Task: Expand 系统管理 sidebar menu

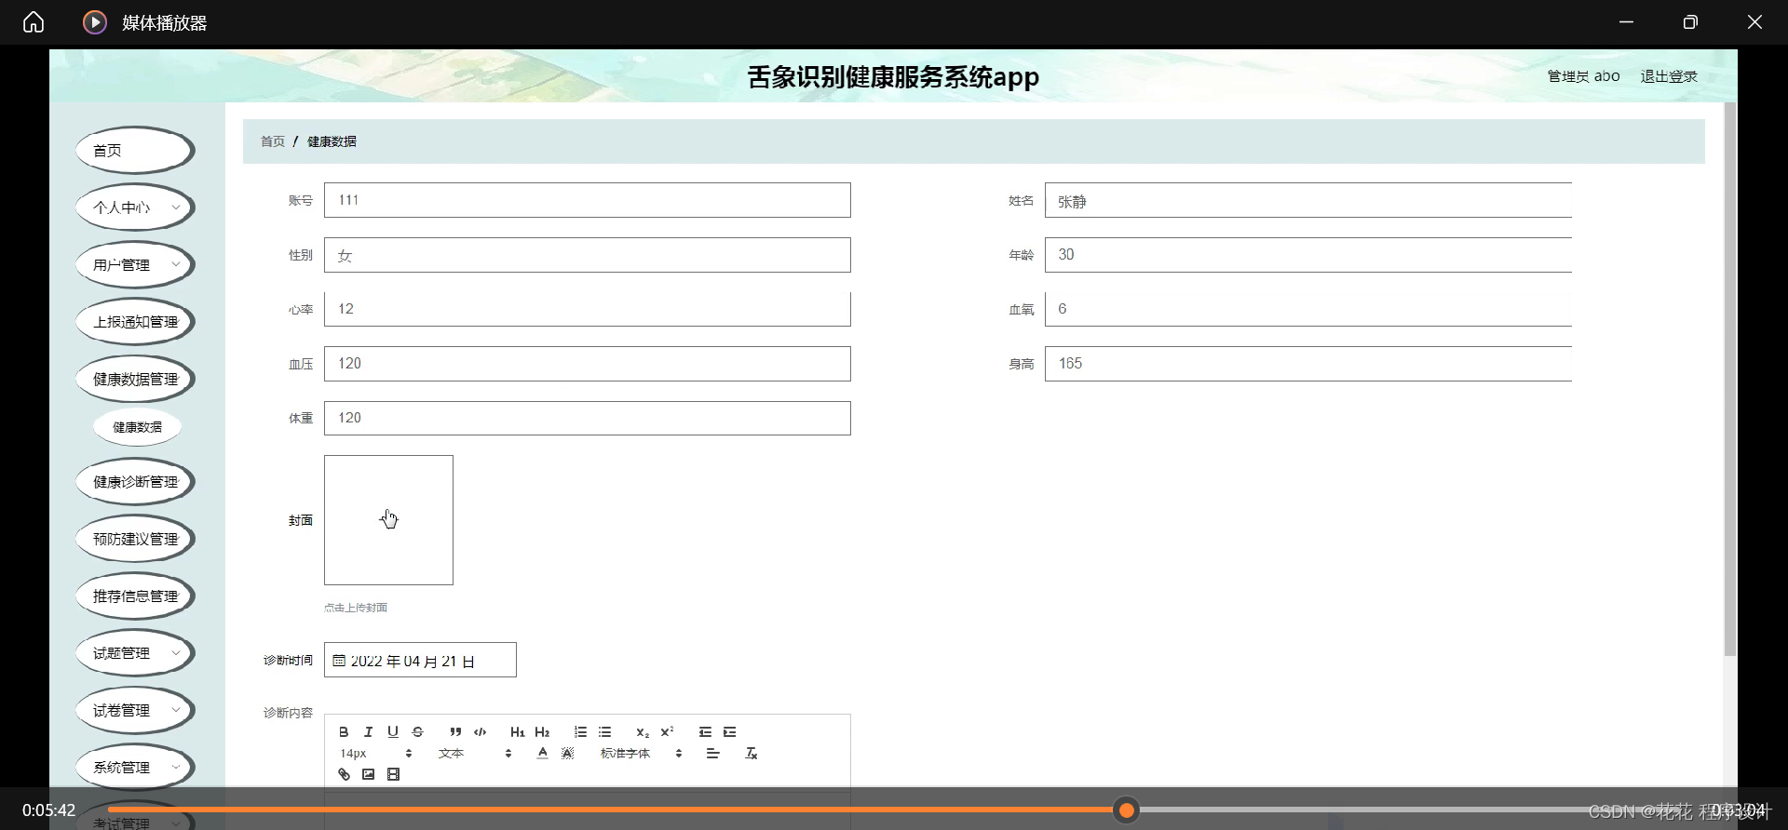Action: tap(135, 768)
